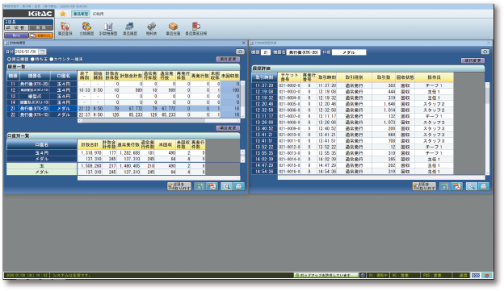Click refresh icon in left history window
This screenshot has width=504, height=291.
(x=240, y=52)
